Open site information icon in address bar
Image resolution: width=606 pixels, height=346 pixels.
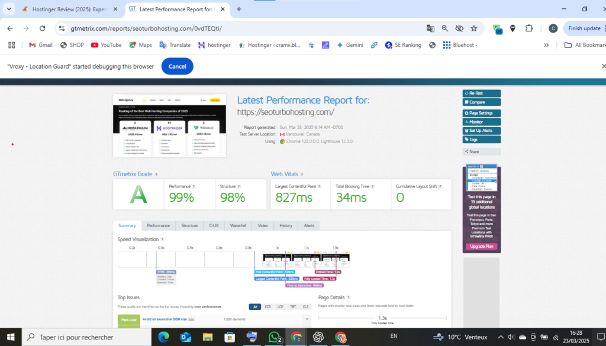click(62, 28)
